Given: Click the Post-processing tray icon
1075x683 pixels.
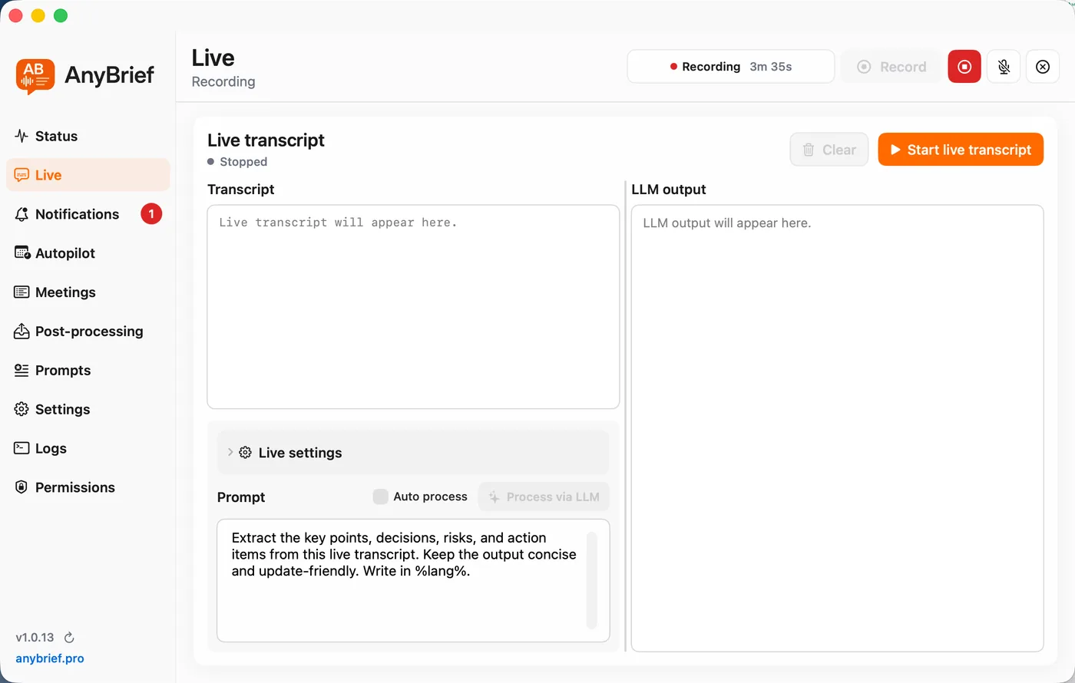Looking at the screenshot, I should (x=21, y=332).
